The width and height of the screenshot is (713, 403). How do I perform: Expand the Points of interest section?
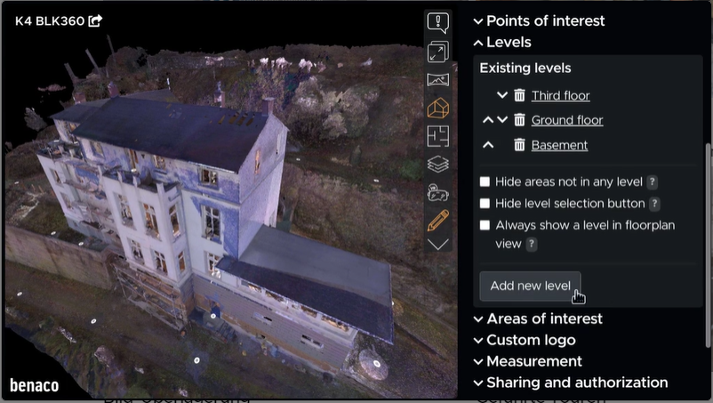click(x=540, y=21)
